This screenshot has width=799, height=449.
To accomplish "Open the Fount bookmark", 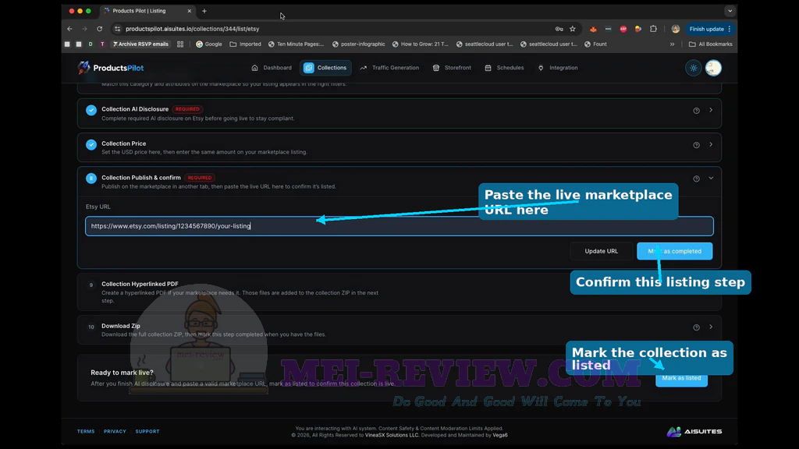I will (x=595, y=44).
